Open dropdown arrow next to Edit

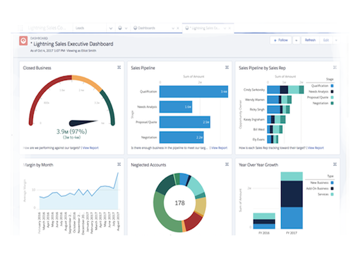point(336,40)
